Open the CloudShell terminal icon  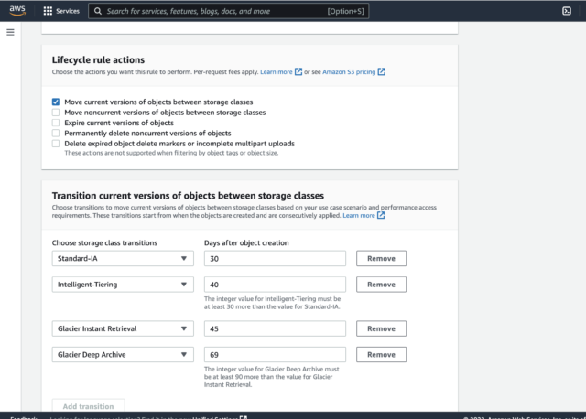(x=567, y=11)
